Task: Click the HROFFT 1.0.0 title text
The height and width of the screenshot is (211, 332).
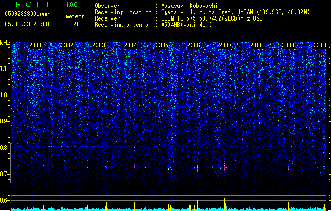Action: [41, 4]
